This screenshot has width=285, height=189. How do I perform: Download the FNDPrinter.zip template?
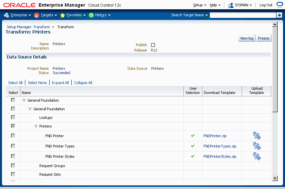(x=215, y=136)
